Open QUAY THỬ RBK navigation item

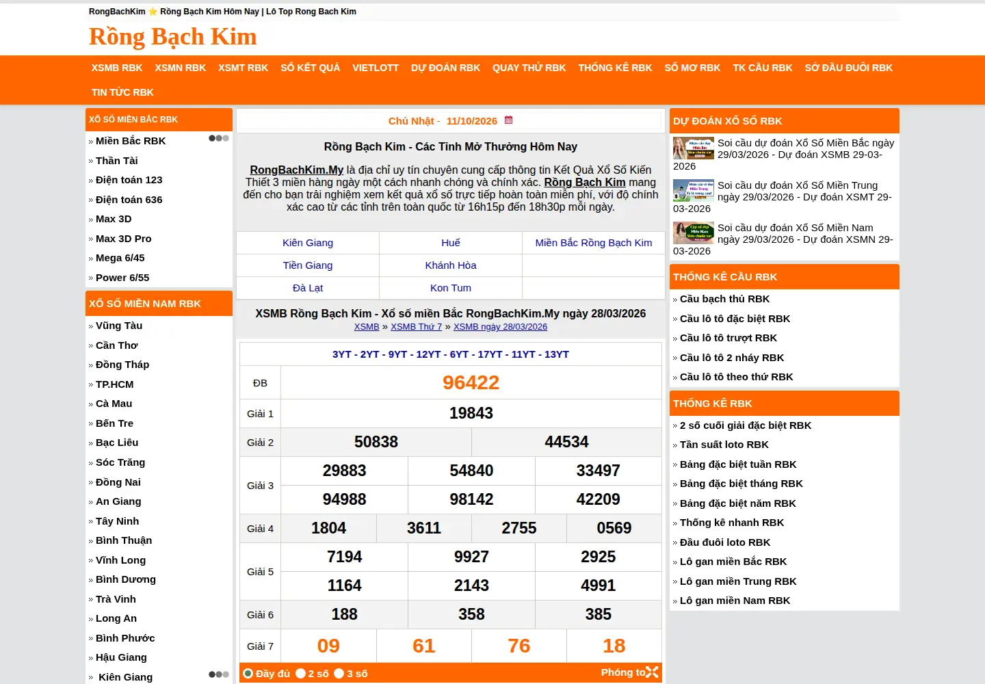529,68
